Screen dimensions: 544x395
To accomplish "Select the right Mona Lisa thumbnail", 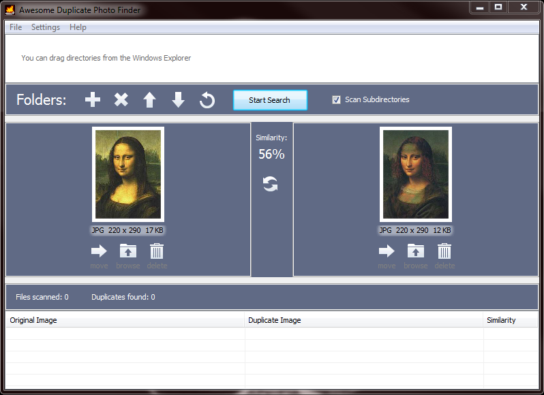I will coord(416,174).
